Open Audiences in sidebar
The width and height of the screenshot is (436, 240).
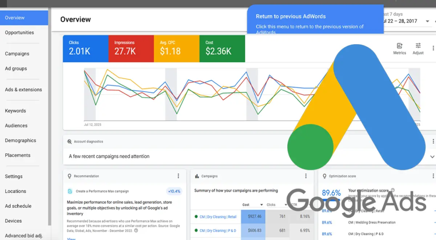point(16,126)
